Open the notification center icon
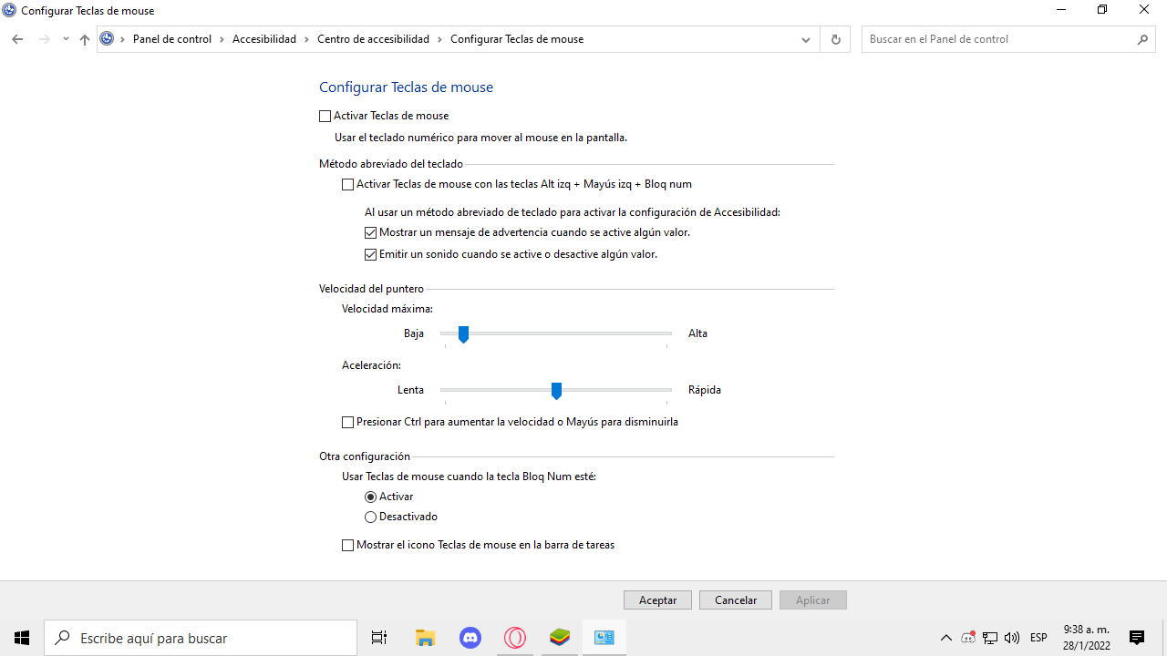This screenshot has width=1167, height=656. pos(1137,638)
